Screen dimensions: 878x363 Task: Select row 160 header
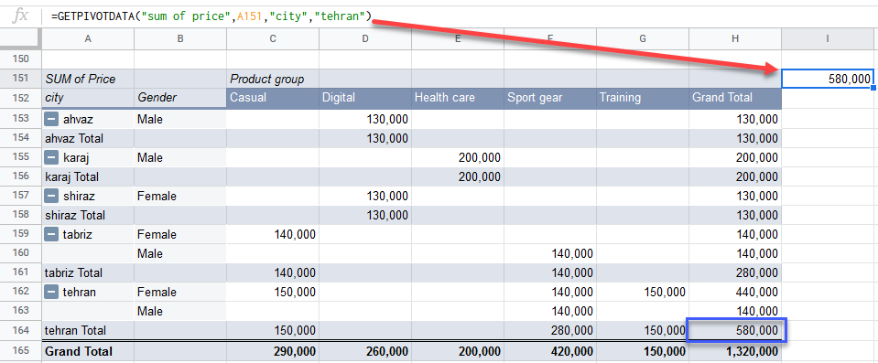pos(20,254)
